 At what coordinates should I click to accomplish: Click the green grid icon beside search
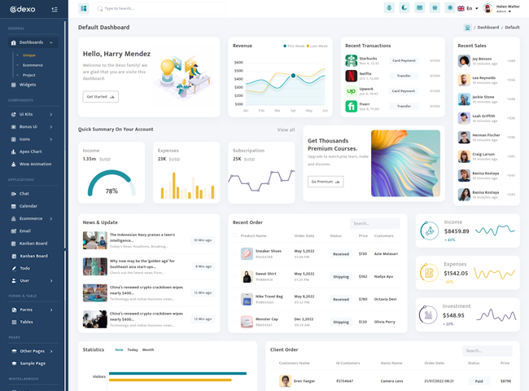84,8
